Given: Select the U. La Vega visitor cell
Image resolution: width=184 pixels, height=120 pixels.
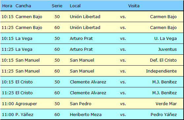Looking at the screenshot, I should pyautogui.click(x=165, y=39).
